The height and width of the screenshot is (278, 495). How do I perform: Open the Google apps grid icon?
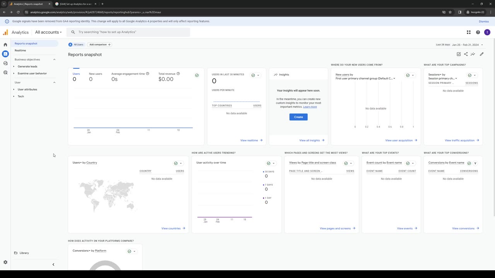pos(469,32)
